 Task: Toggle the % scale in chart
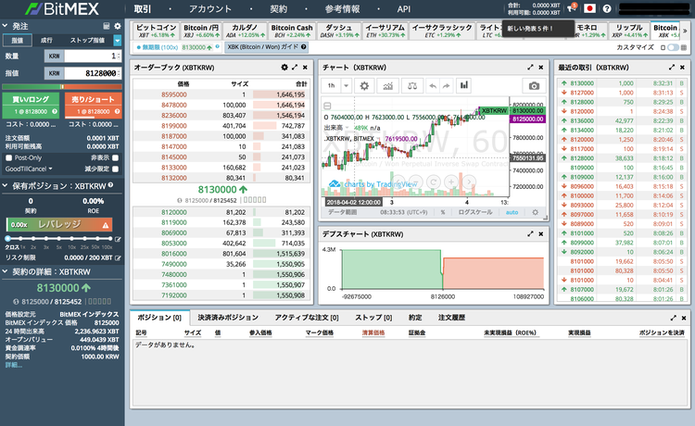tap(443, 212)
